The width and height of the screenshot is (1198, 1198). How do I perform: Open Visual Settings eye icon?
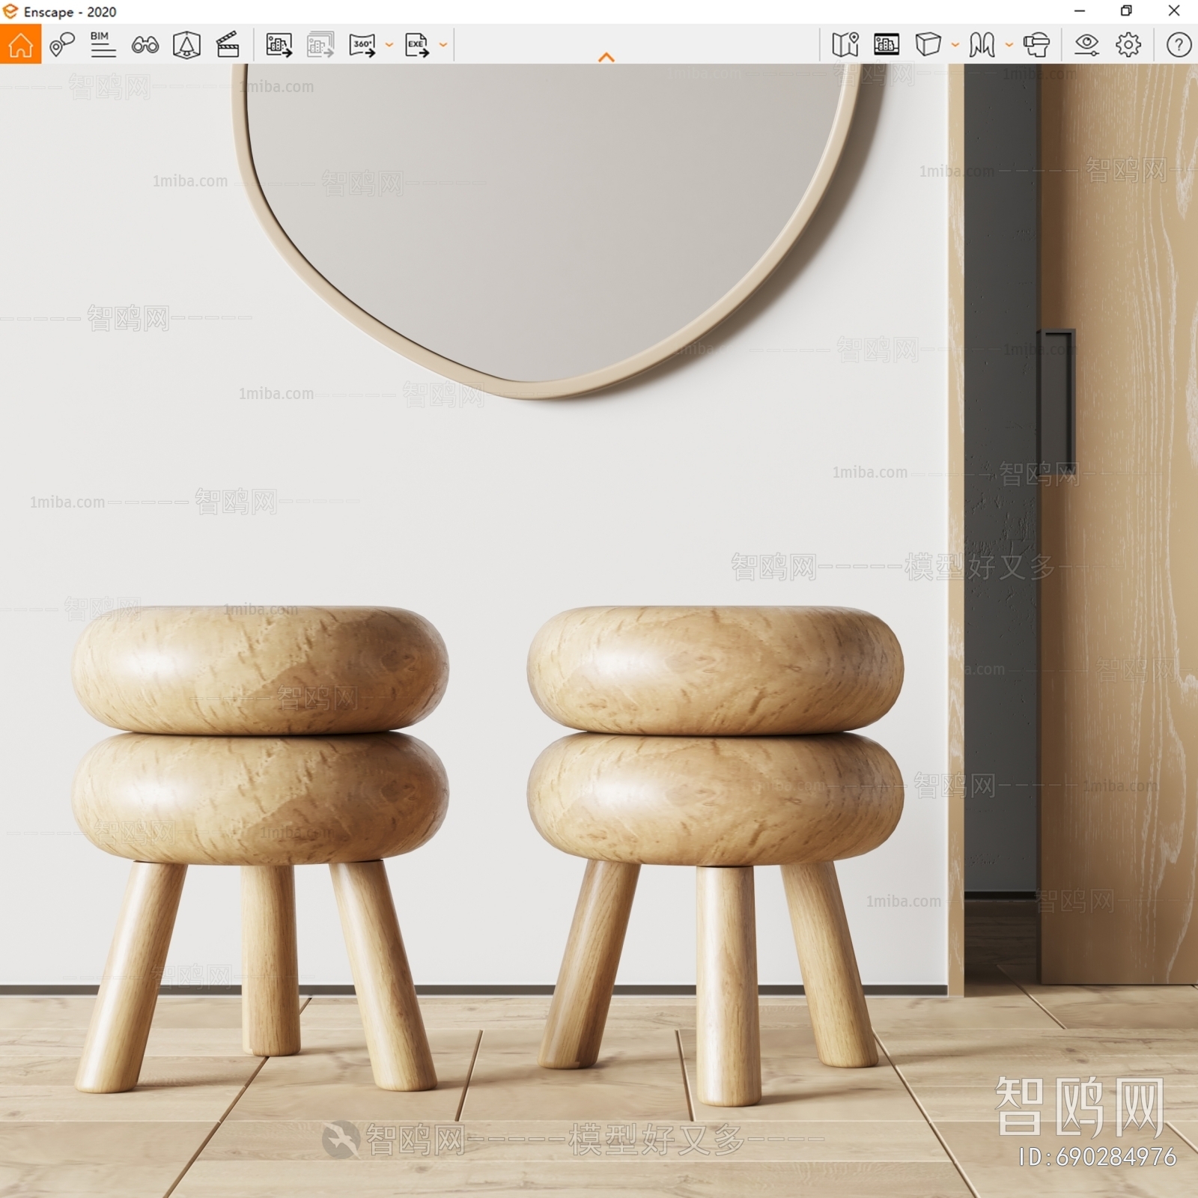coord(1086,45)
